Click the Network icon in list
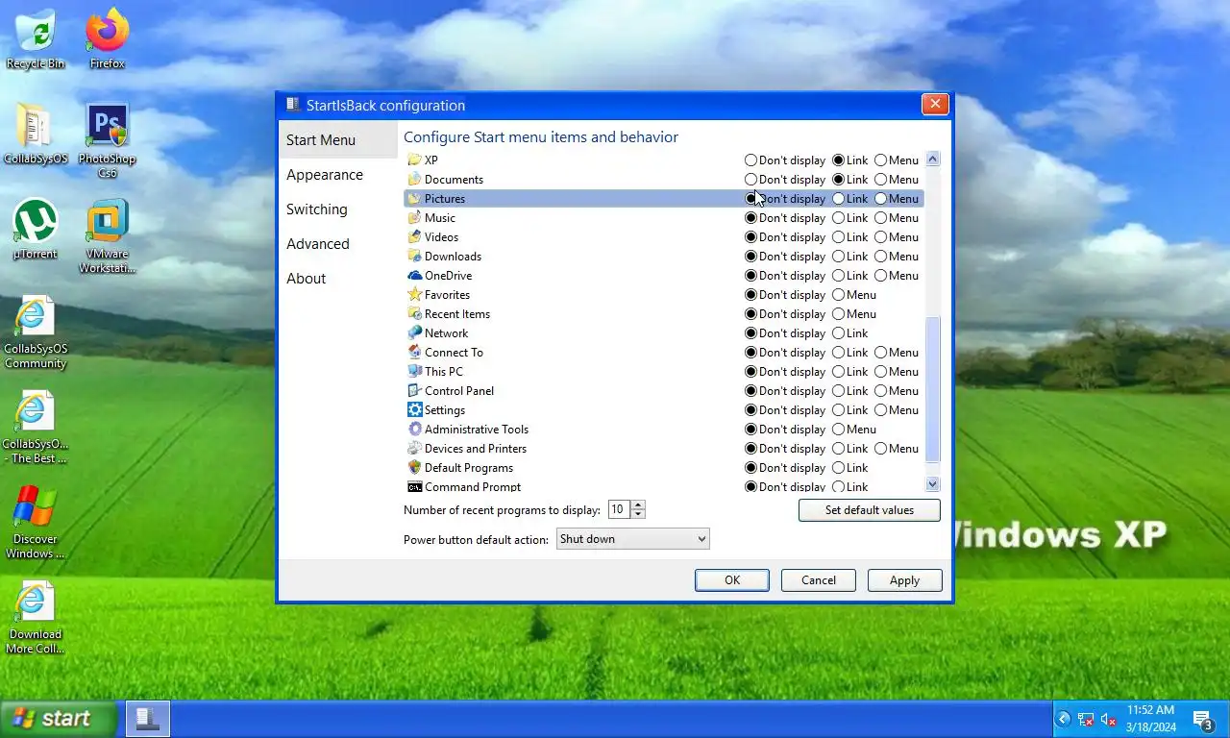1230x738 pixels. click(x=414, y=333)
